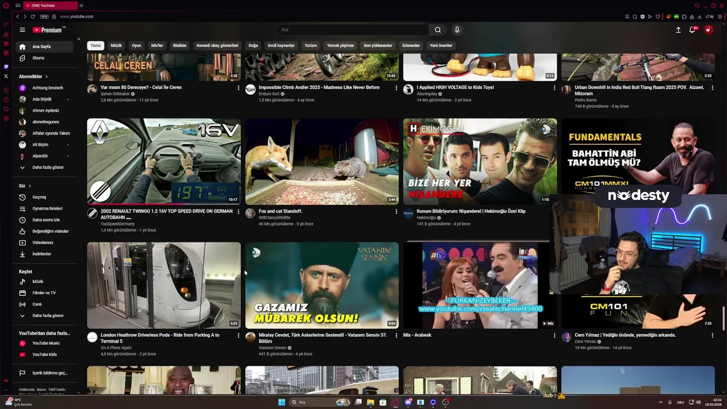The image size is (727, 409).
Task: Open Müzik under Keşfet
Action: click(x=44, y=281)
